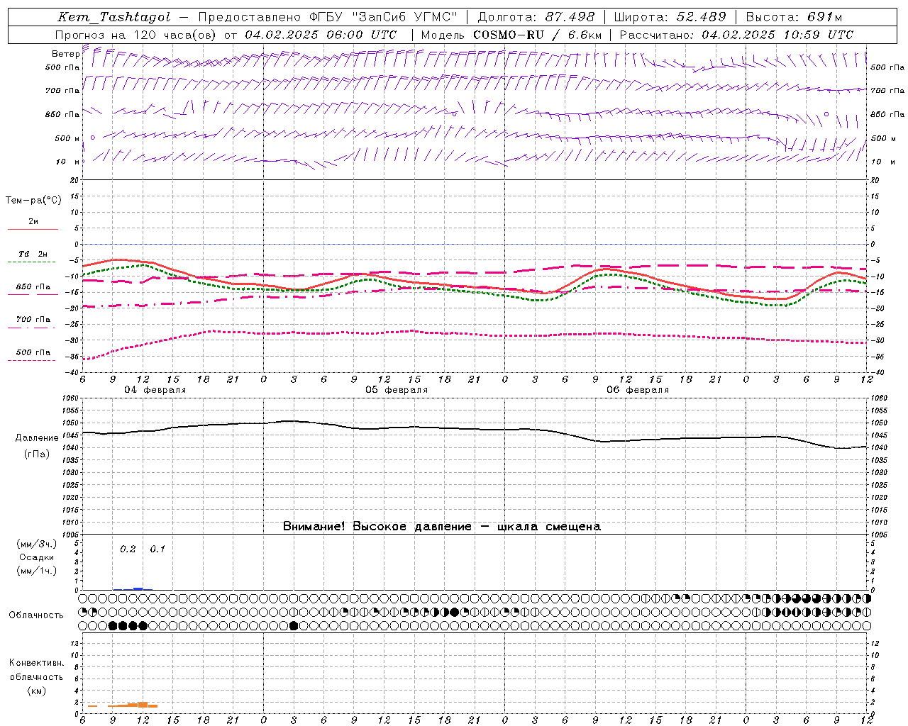Select forecast start time '04.02.2025 06:00 UTC'
Image resolution: width=908 pixels, height=726 pixels.
[321, 35]
